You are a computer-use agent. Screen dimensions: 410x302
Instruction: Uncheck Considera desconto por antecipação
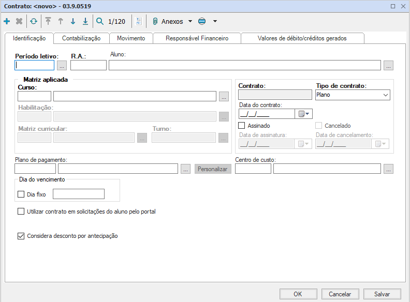(21, 236)
